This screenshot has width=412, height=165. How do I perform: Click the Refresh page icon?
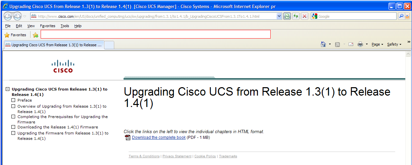click(295, 16)
